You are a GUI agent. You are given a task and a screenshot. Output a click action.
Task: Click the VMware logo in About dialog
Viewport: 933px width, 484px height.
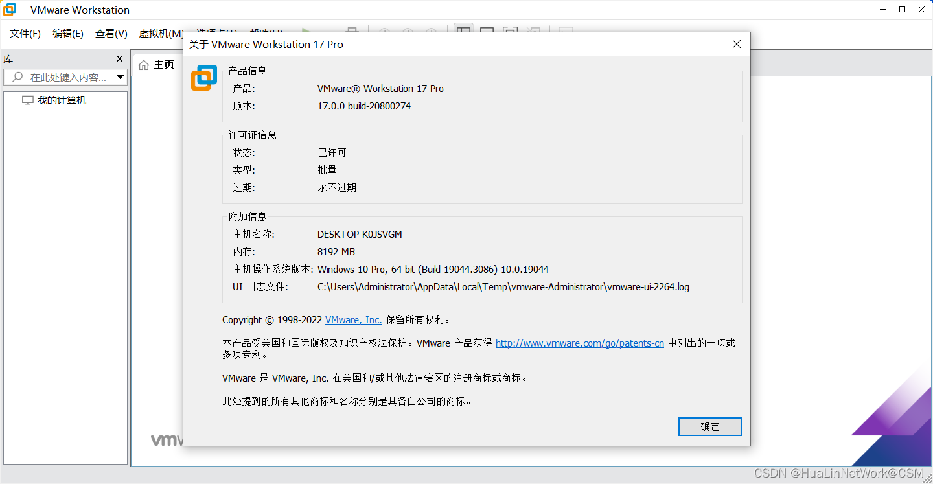(x=203, y=78)
